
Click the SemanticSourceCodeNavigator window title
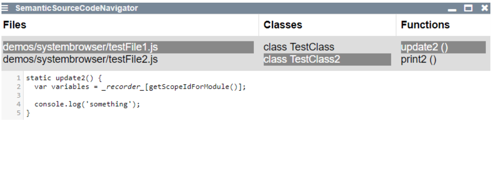coord(77,8)
